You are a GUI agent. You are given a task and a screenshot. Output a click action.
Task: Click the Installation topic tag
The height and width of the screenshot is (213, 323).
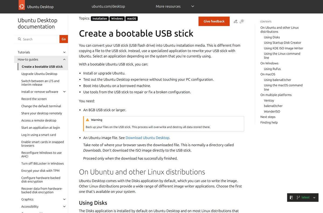click(100, 19)
